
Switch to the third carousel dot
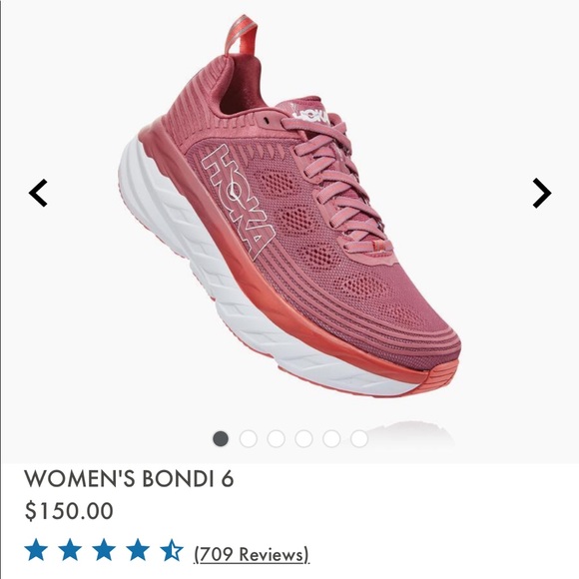pyautogui.click(x=276, y=438)
